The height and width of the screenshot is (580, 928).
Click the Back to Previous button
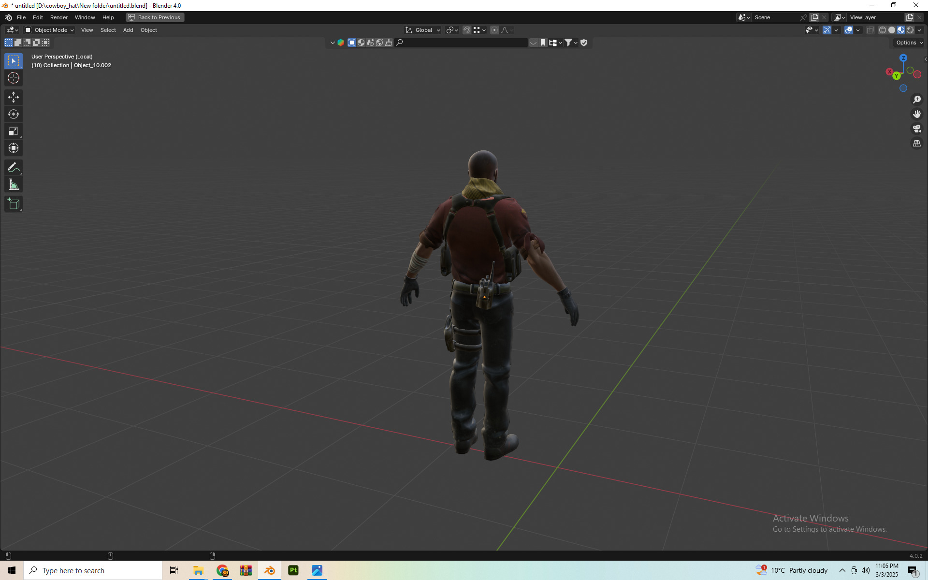(155, 17)
